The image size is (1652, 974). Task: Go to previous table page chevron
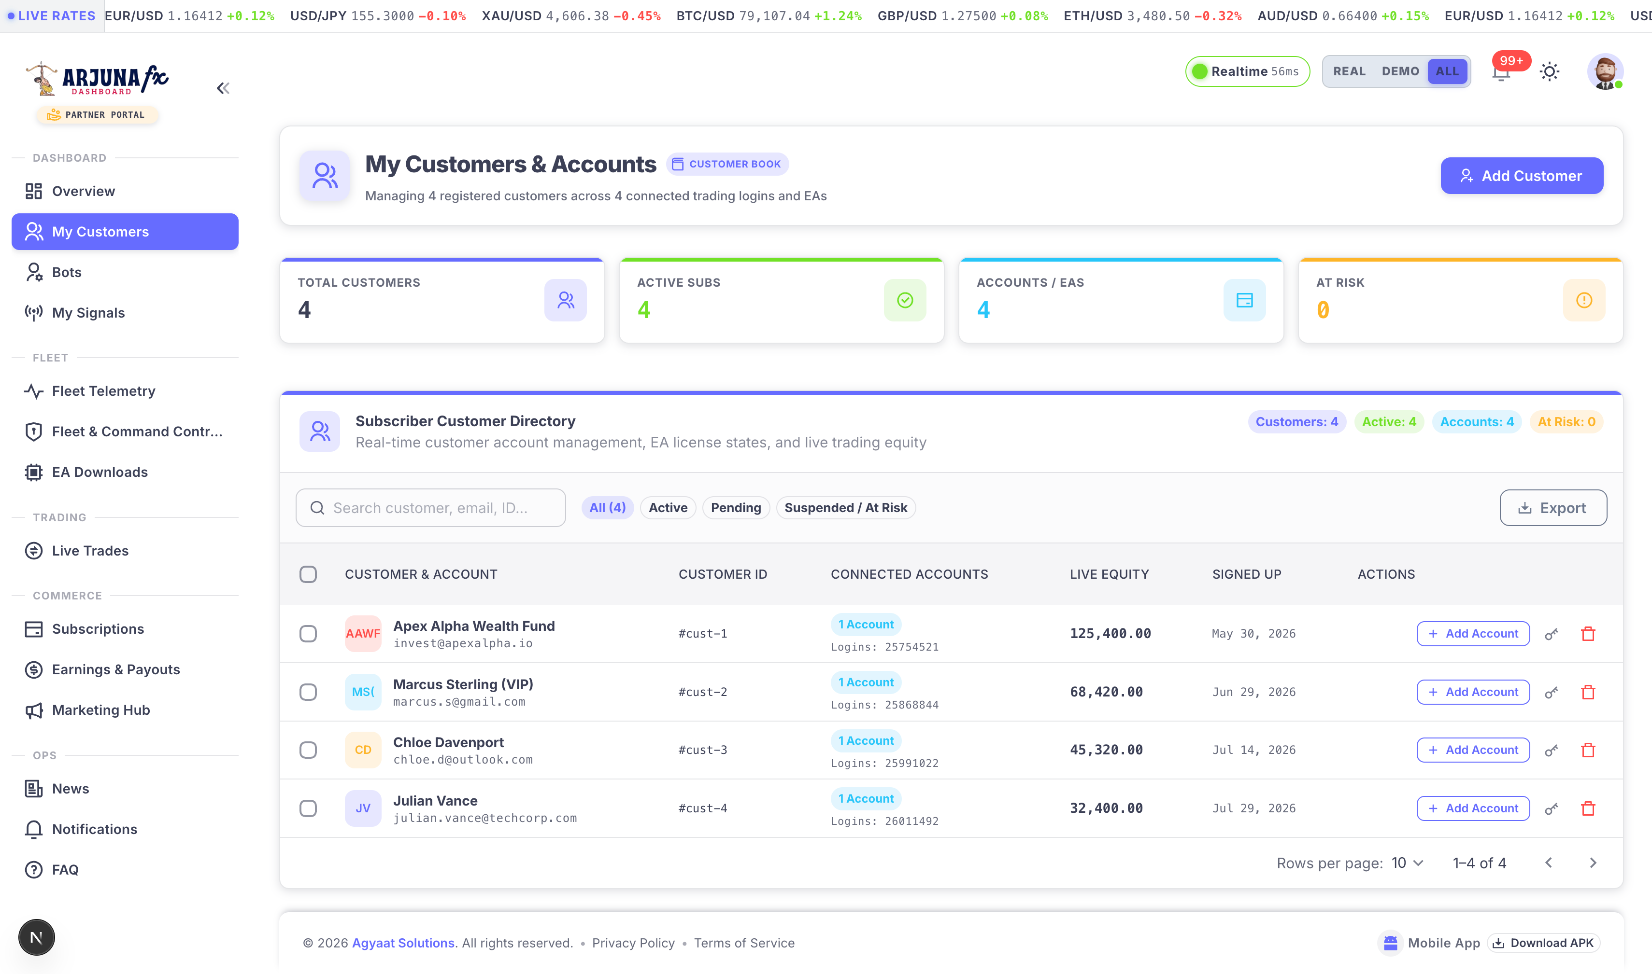1549,863
